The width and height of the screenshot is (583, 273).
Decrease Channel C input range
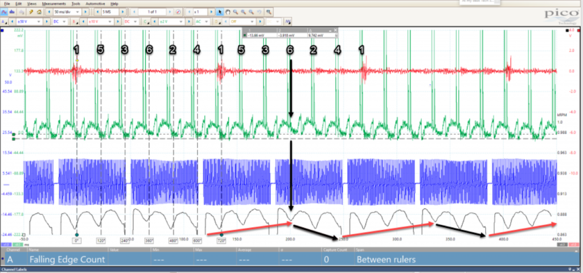(154, 22)
